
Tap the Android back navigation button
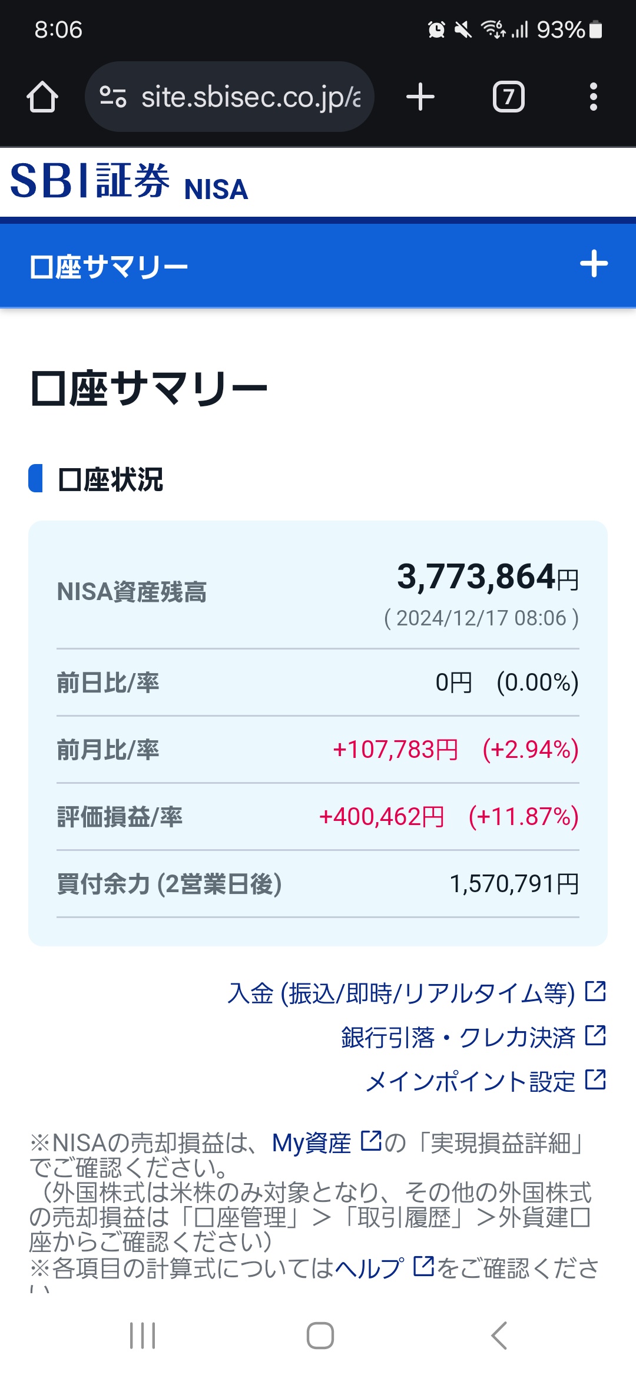tap(499, 1336)
